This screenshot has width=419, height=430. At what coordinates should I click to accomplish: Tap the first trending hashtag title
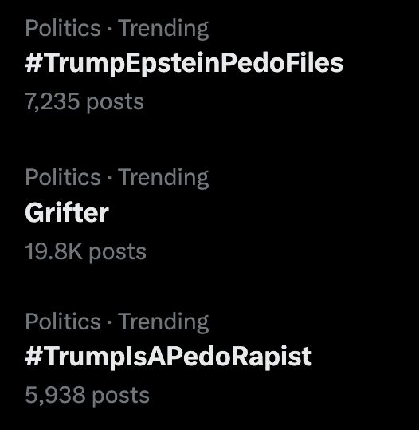click(184, 64)
